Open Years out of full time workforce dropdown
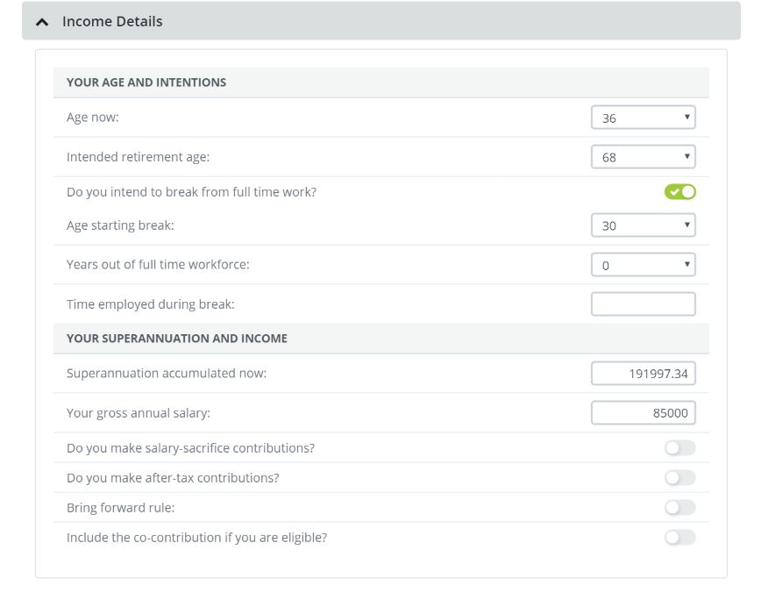This screenshot has width=775, height=593. tap(643, 265)
